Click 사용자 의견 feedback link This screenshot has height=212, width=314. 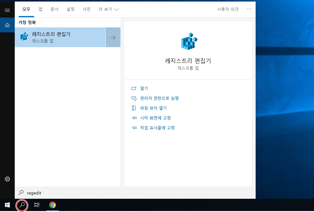click(228, 9)
